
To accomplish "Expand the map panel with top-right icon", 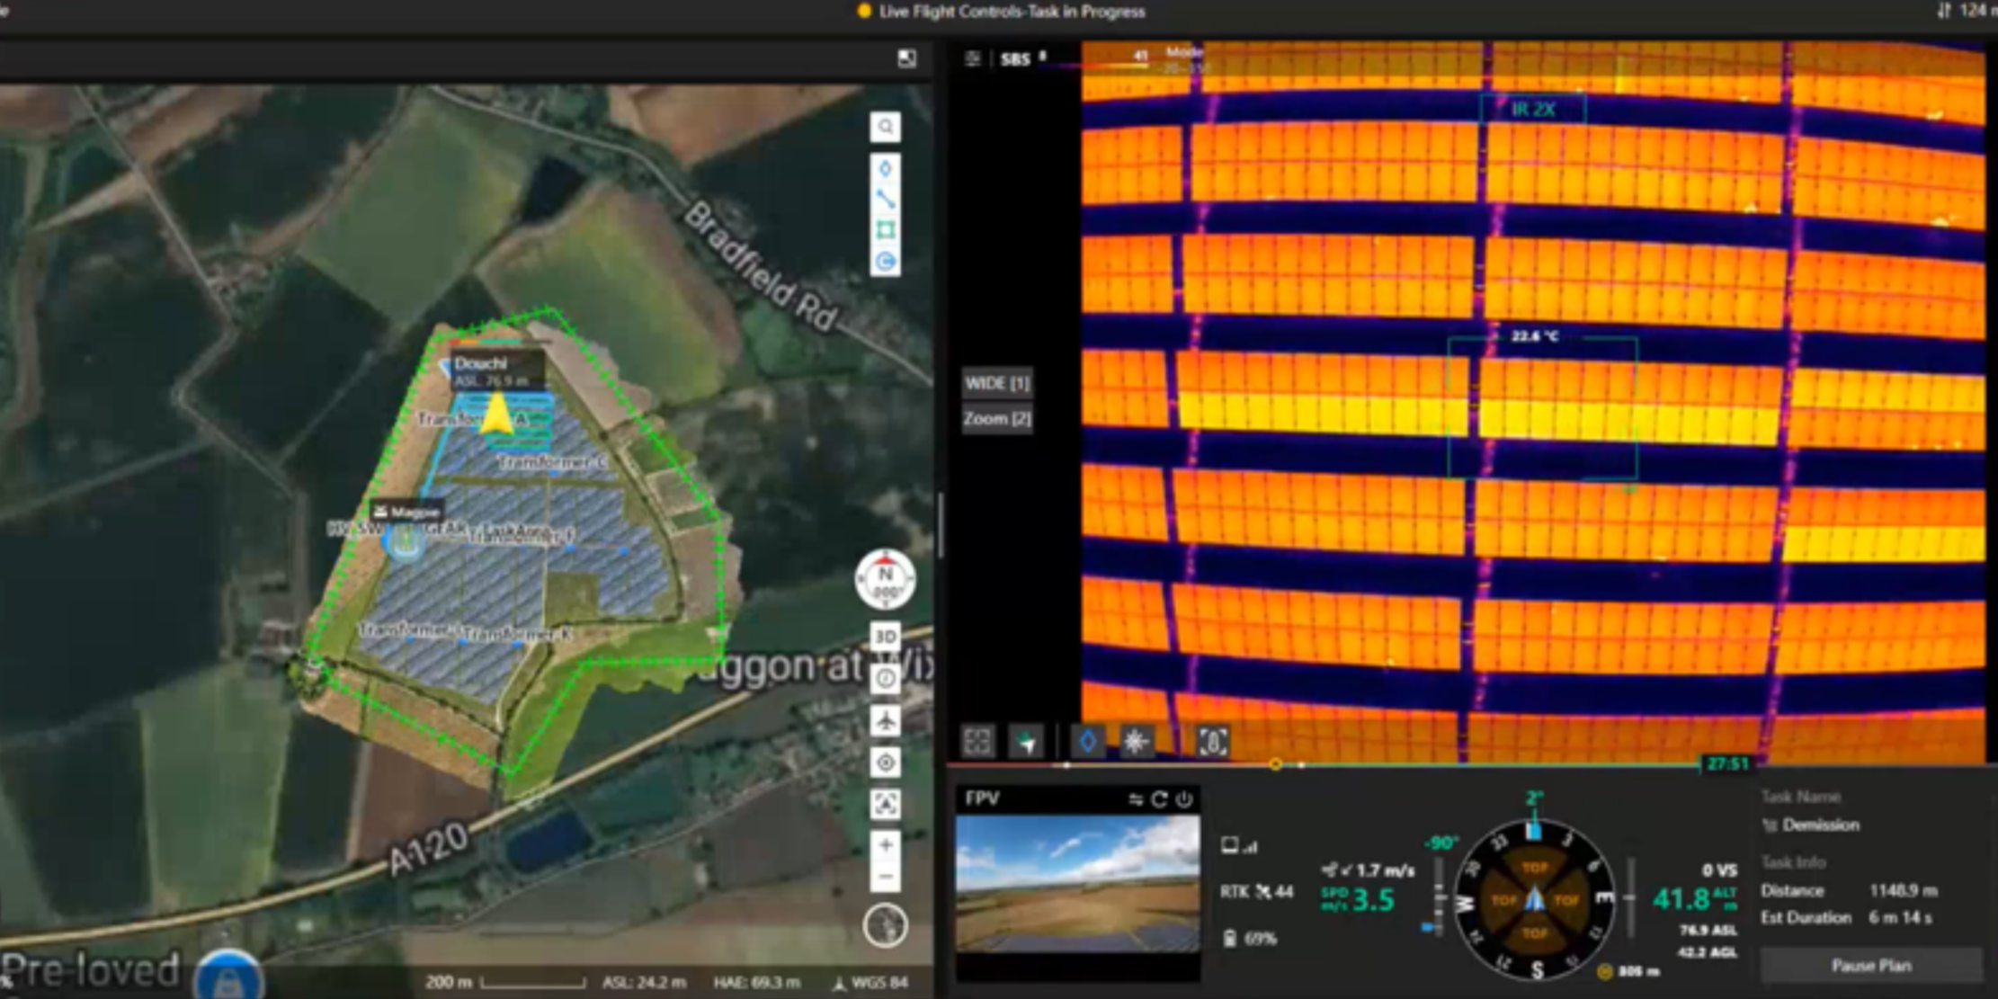I will tap(906, 58).
